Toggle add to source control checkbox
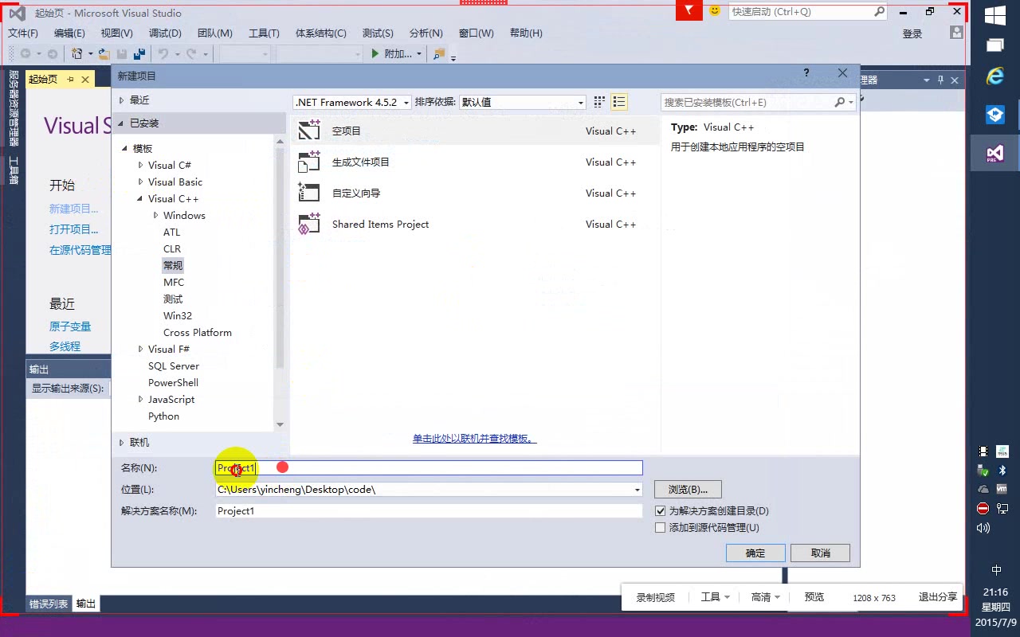1020x637 pixels. 660,527
